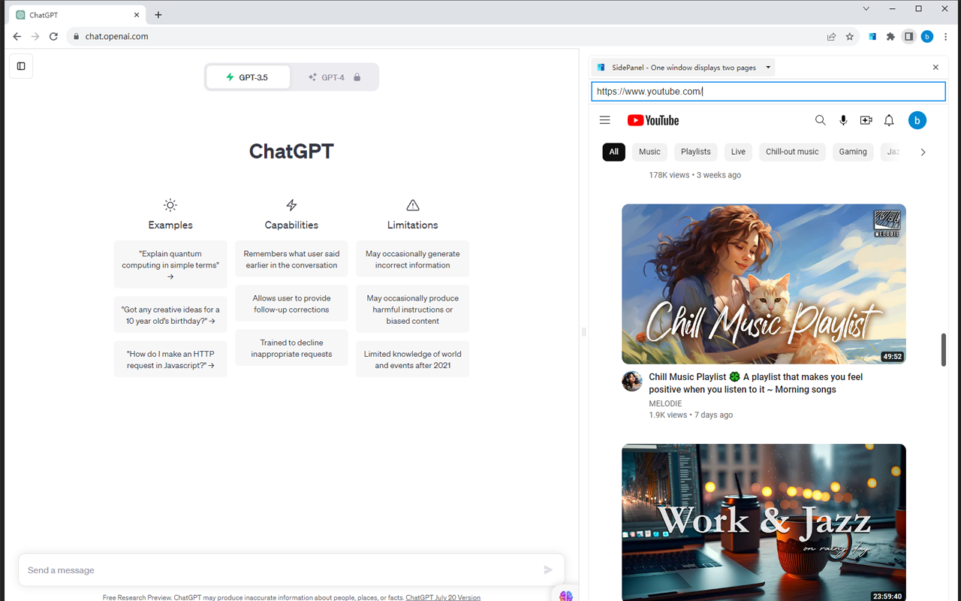Select the Gaming category chip
This screenshot has width=961, height=601.
coord(852,152)
